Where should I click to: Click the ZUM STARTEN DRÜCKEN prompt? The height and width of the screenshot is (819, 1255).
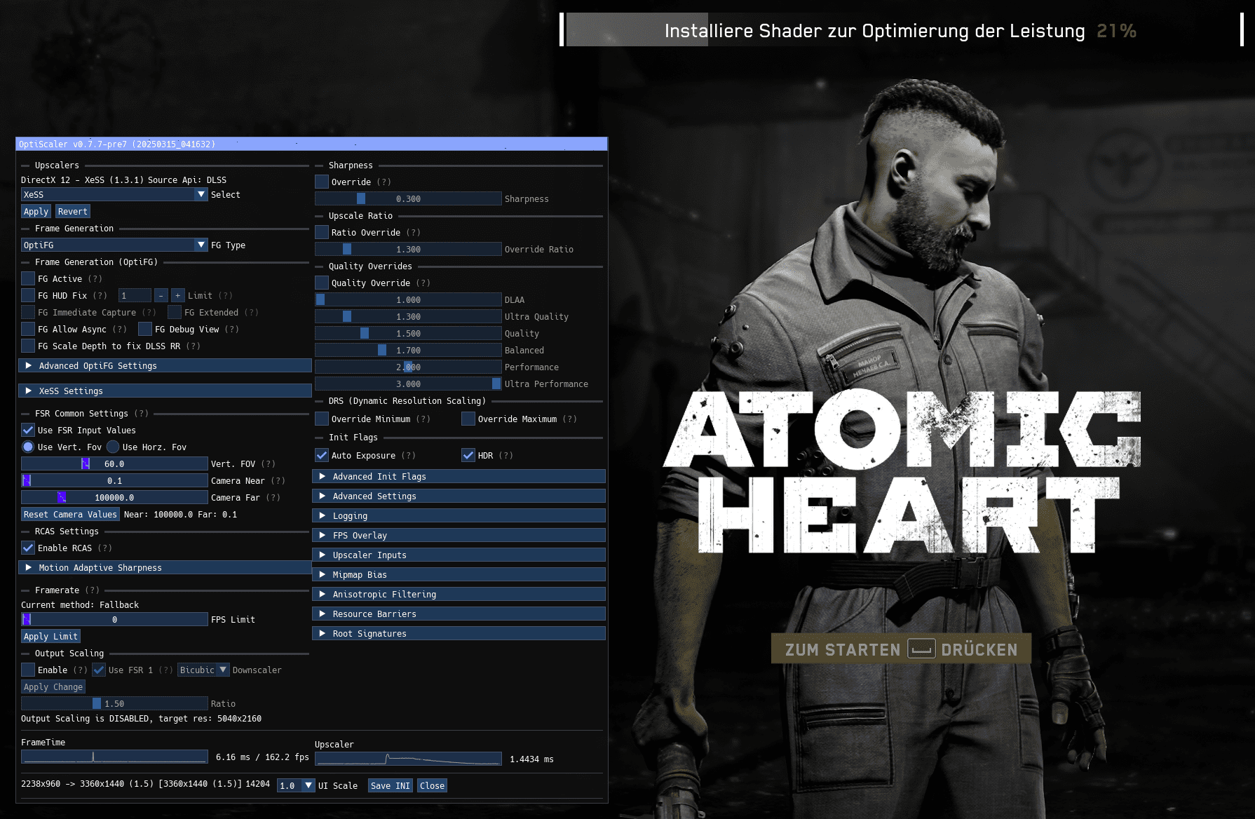(901, 649)
